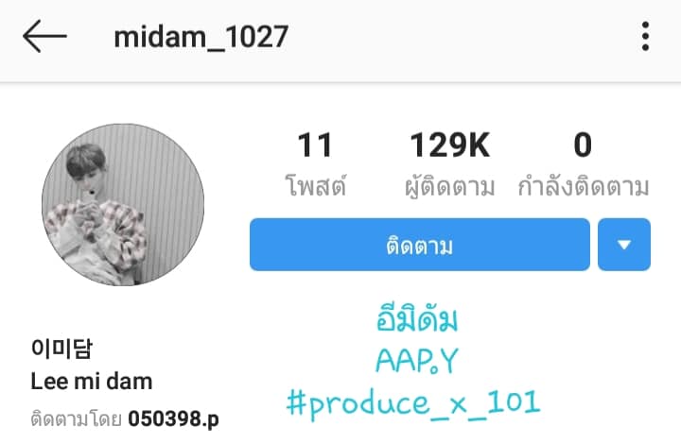The image size is (681, 444).
Task: Select the midam_1027 username title
Action: 201,37
